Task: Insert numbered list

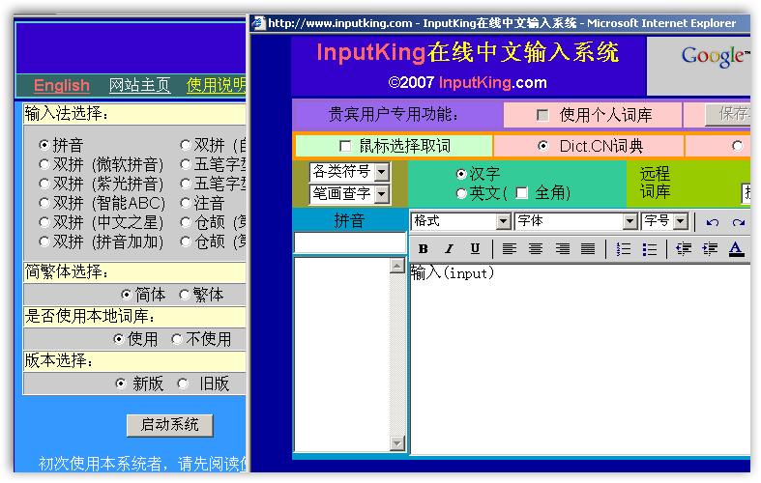Action: tap(623, 249)
